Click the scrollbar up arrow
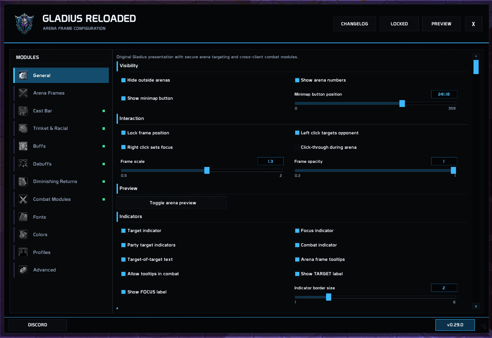 (476, 56)
